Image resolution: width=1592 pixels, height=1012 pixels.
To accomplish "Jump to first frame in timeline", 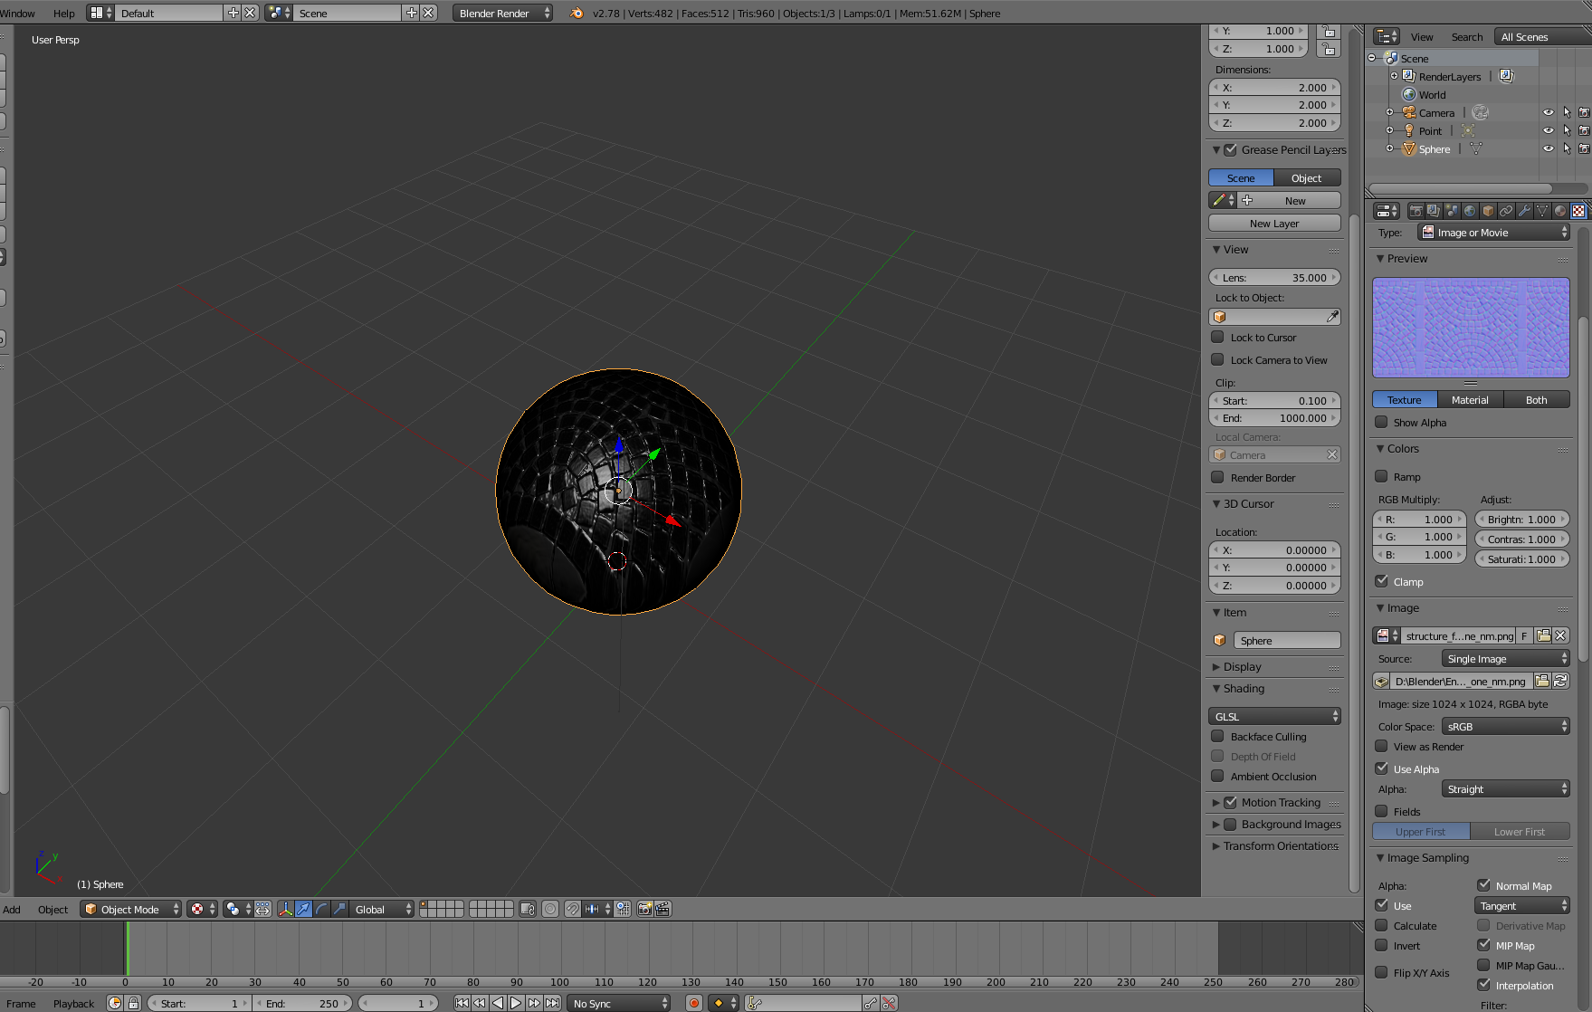I will [462, 1003].
